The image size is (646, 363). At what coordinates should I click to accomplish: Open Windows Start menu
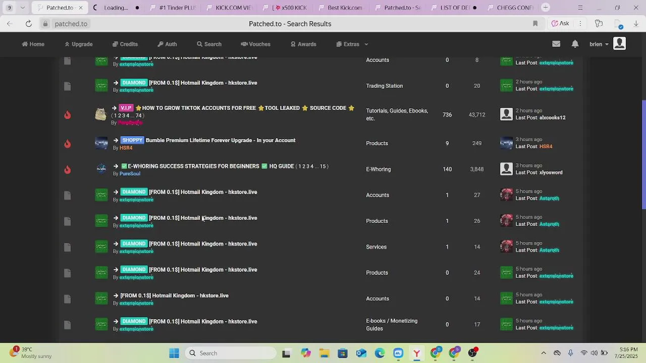174,353
